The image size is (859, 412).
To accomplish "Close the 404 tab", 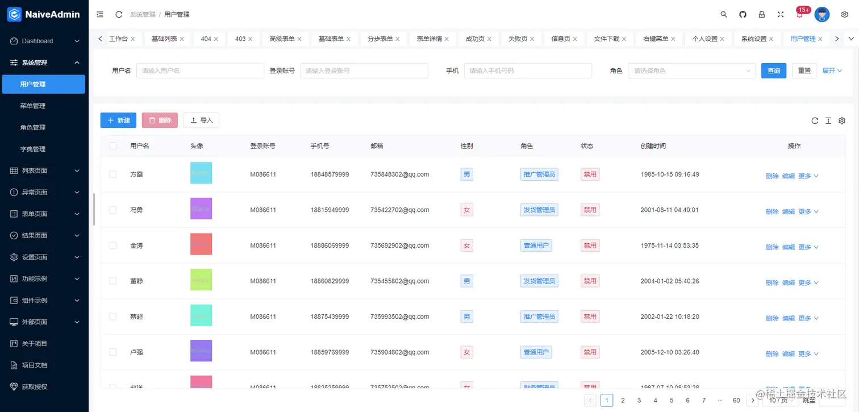I will pyautogui.click(x=216, y=39).
